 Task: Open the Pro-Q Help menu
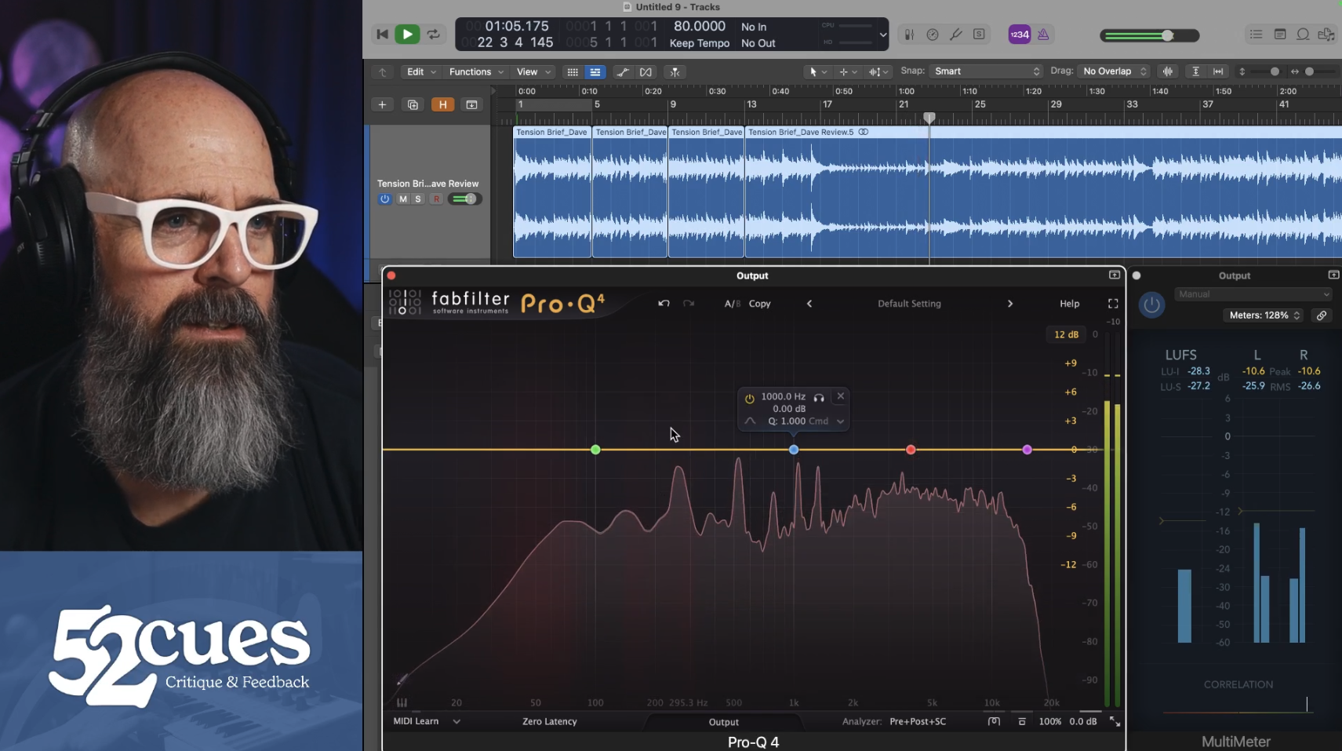tap(1069, 304)
